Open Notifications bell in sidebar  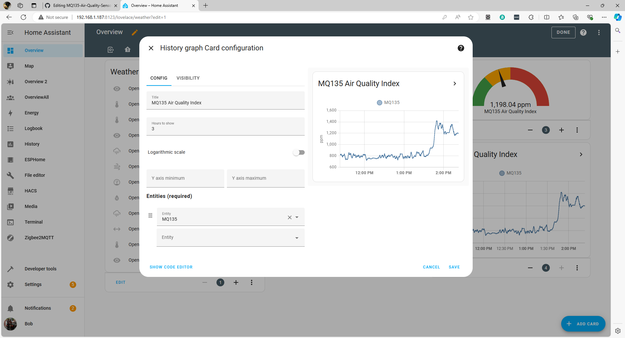pyautogui.click(x=10, y=308)
